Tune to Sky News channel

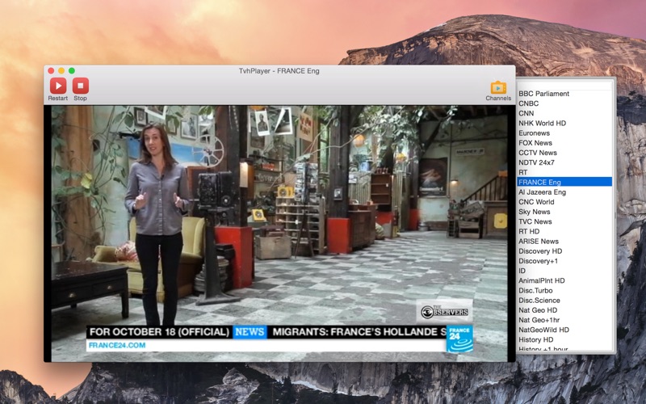point(564,212)
